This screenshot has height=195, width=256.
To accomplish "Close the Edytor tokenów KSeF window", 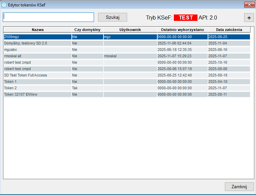I will click(x=249, y=5).
